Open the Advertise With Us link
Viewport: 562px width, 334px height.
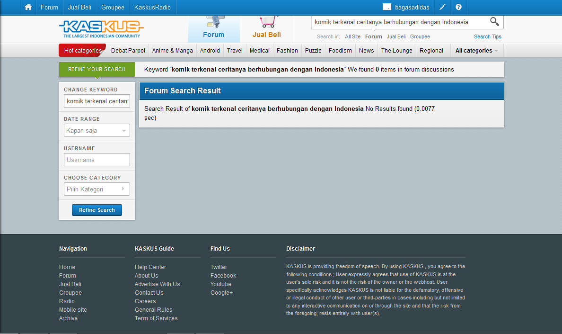tap(158, 284)
